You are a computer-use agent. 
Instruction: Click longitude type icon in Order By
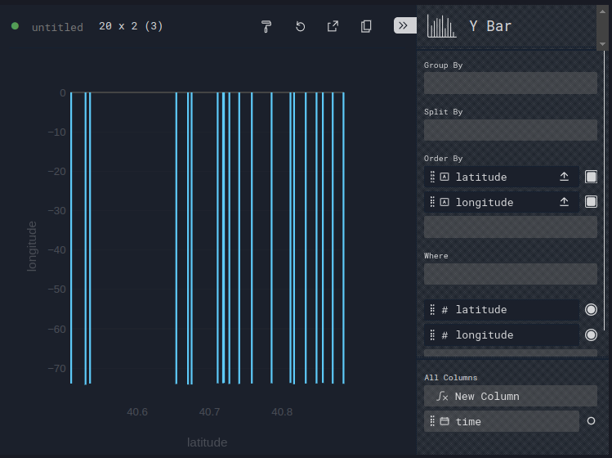click(x=444, y=202)
